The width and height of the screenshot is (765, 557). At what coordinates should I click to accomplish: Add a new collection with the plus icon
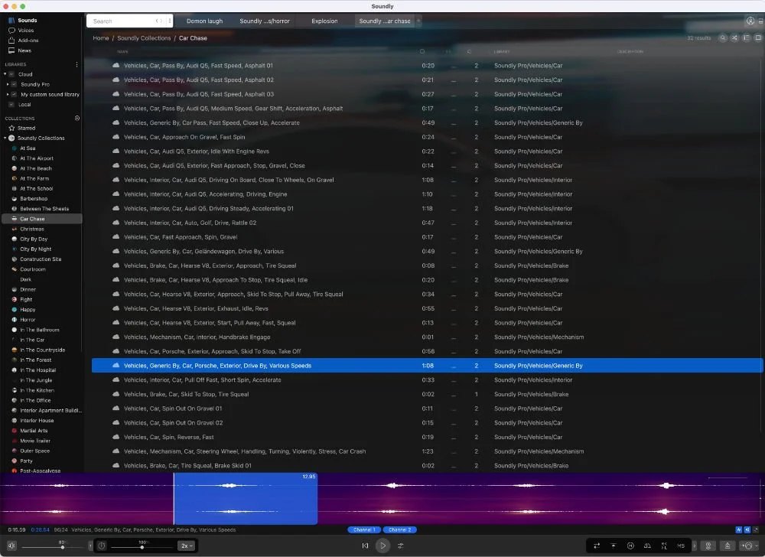click(77, 118)
